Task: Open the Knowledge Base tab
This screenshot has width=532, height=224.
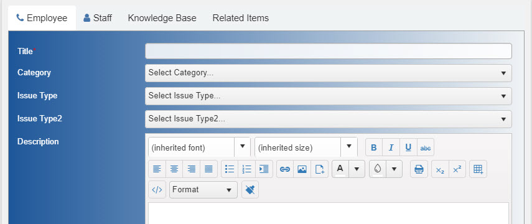Action: pyautogui.click(x=162, y=18)
